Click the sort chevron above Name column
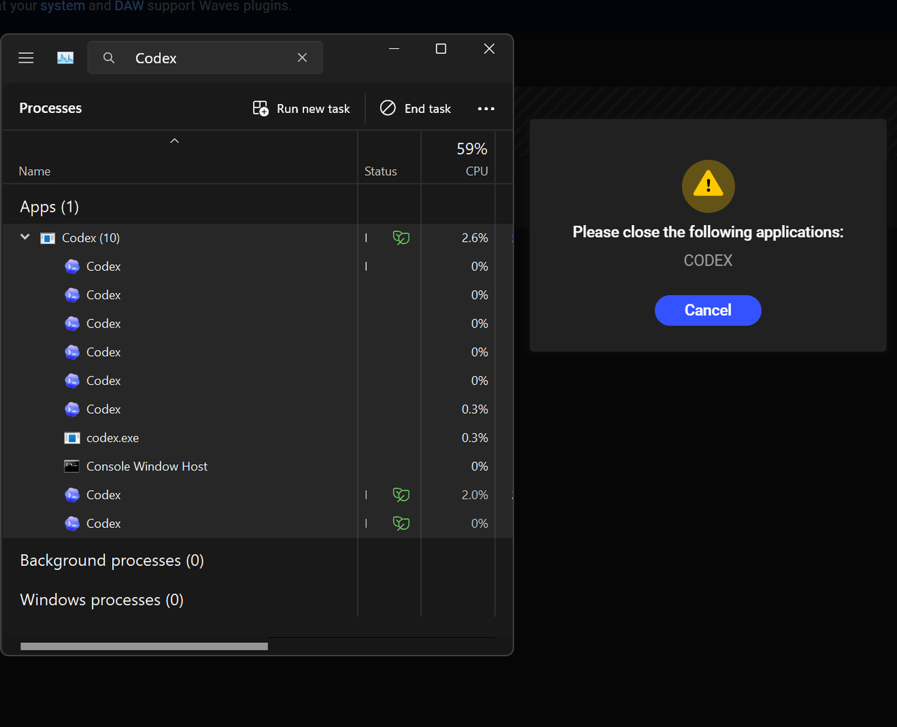Viewport: 897px width, 727px height. 174,141
